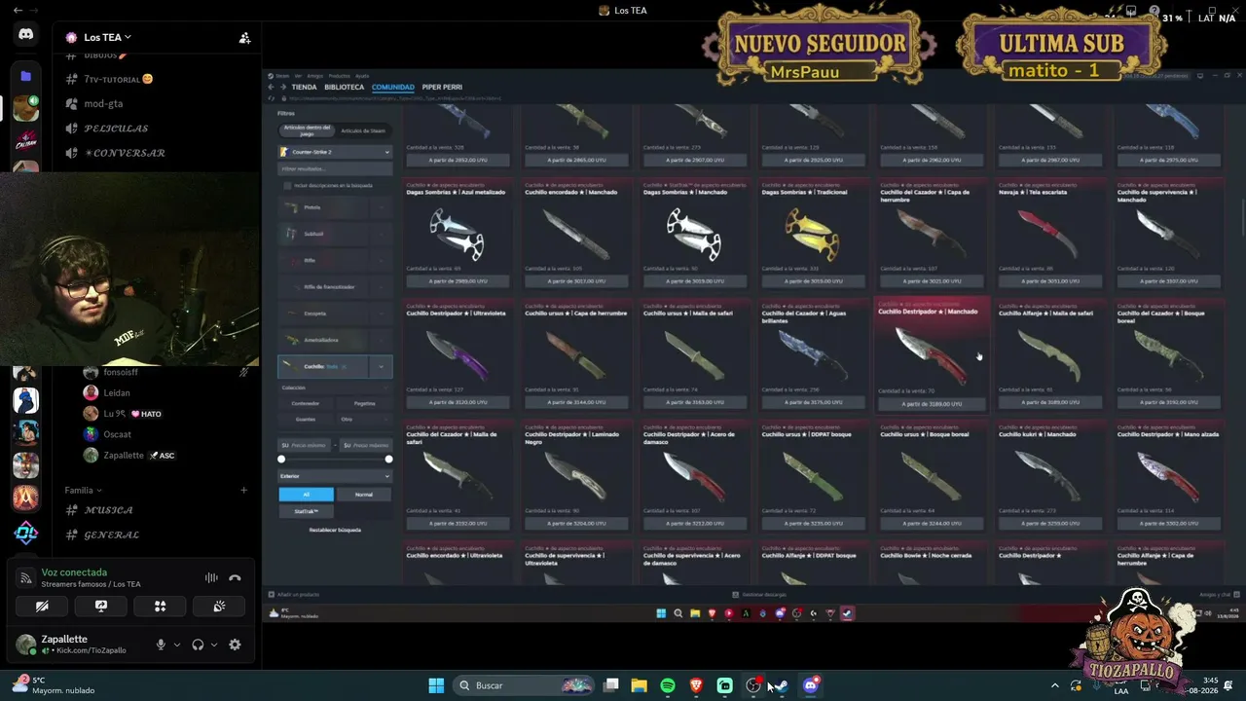Viewport: 1246px width, 701px height.
Task: Select the 'All' quality filter
Action: (306, 494)
